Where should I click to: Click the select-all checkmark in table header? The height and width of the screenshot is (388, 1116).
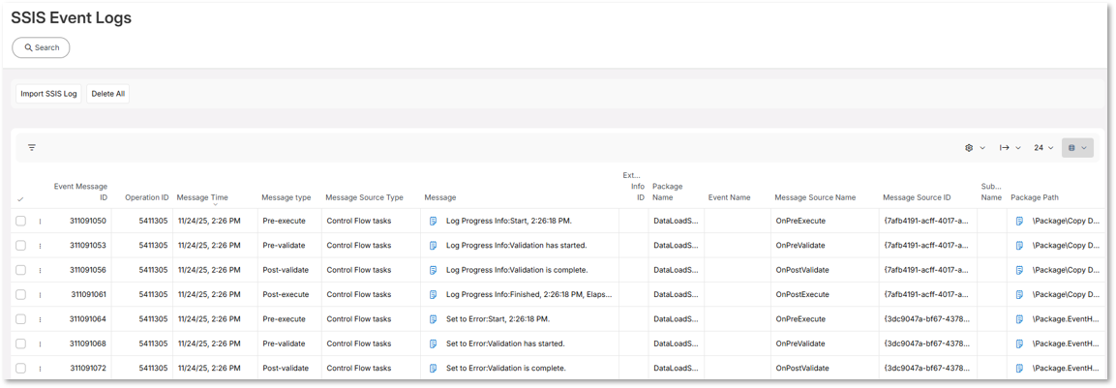pos(20,198)
